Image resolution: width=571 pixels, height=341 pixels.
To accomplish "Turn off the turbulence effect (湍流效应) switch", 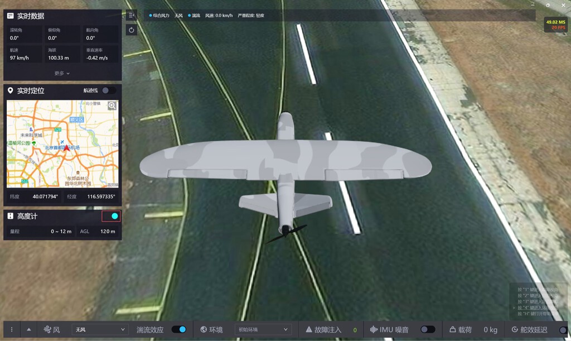I will point(179,330).
